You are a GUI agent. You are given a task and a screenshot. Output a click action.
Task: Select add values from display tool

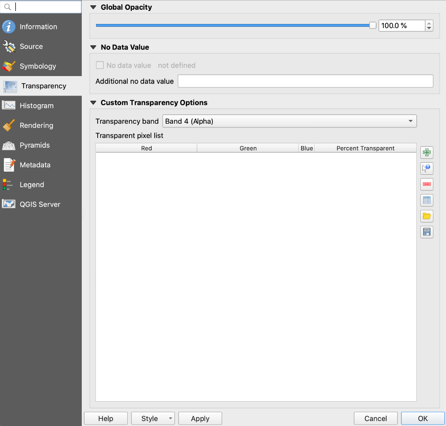tap(426, 168)
